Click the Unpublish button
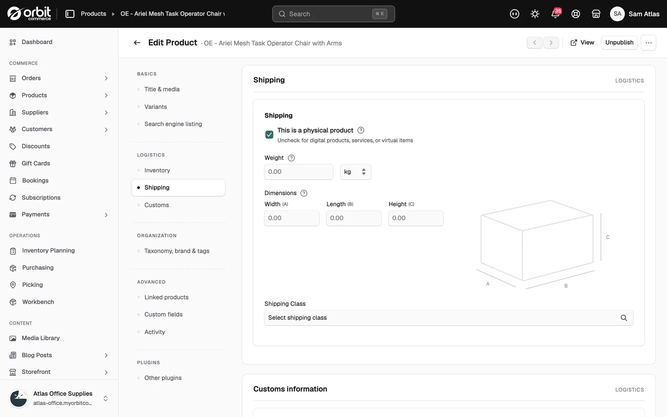The image size is (667, 417). click(619, 43)
